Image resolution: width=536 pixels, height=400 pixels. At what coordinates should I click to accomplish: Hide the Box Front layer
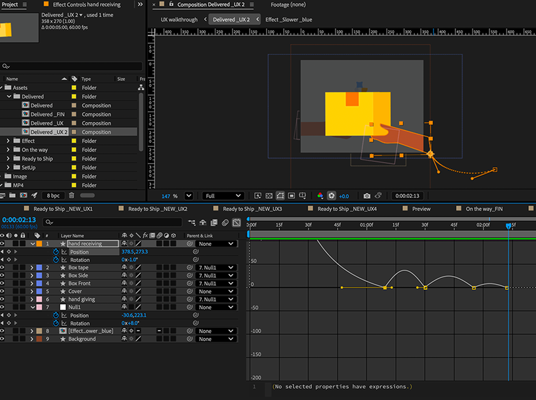point(3,283)
